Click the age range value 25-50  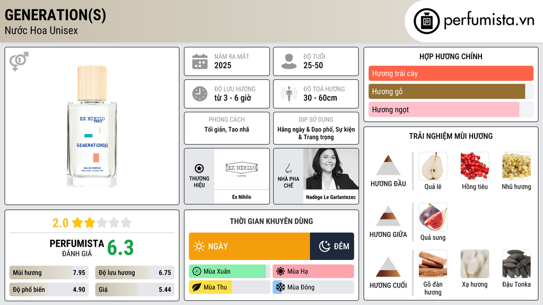click(313, 65)
